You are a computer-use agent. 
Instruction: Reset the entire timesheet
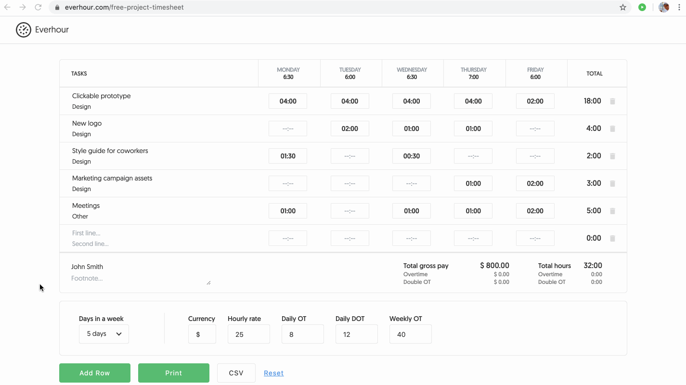(x=273, y=372)
